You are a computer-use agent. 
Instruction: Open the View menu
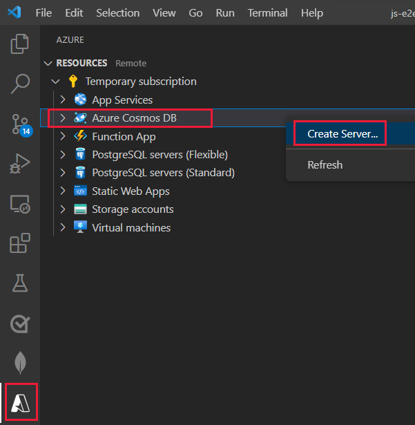pyautogui.click(x=164, y=12)
